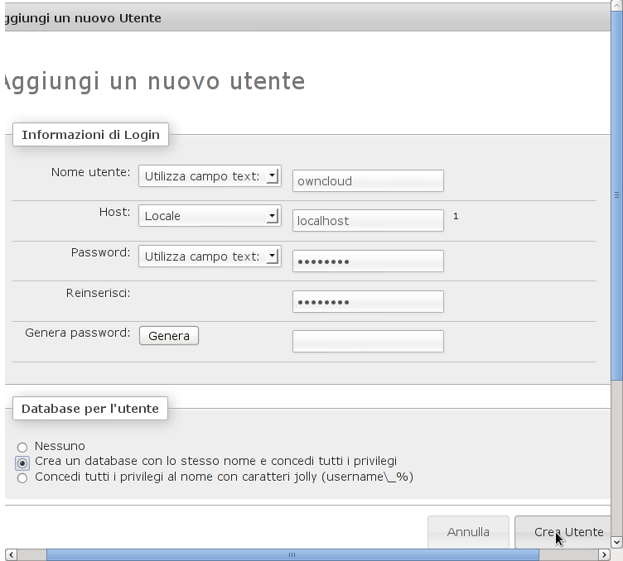Focus the host field containing localhost
Viewport: 623px width, 561px height.
368,221
